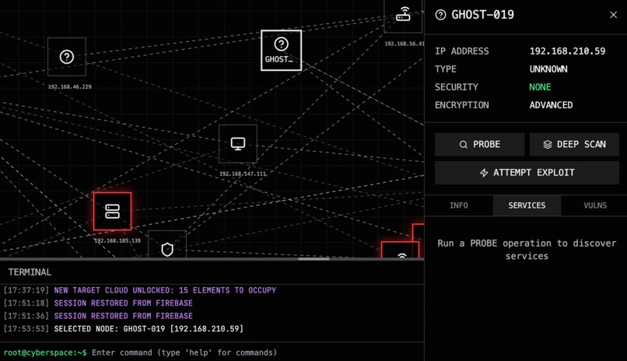This screenshot has height=361, width=627.
Task: Click the 'Run a PROBE operation' hint text
Action: coord(527,250)
